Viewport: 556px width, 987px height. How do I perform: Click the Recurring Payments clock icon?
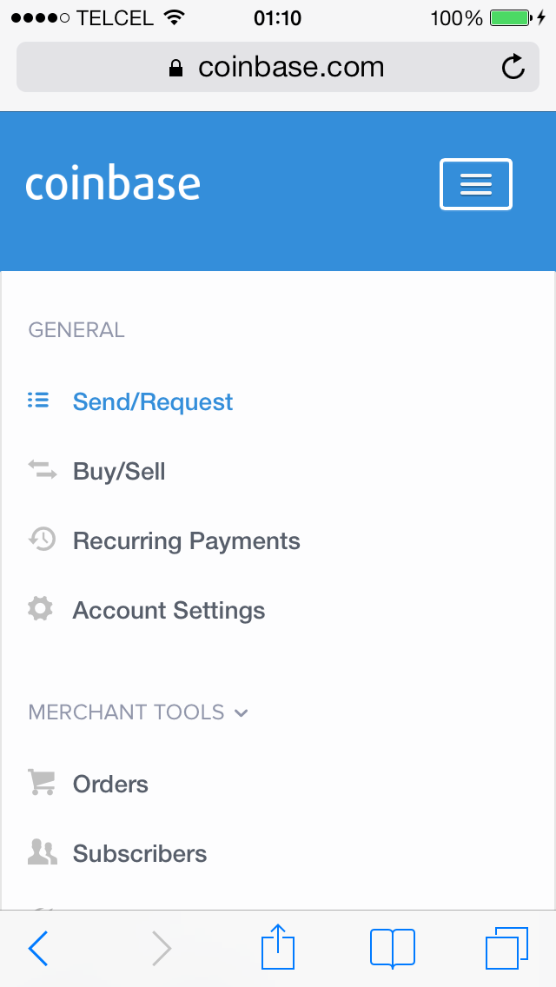click(x=43, y=540)
